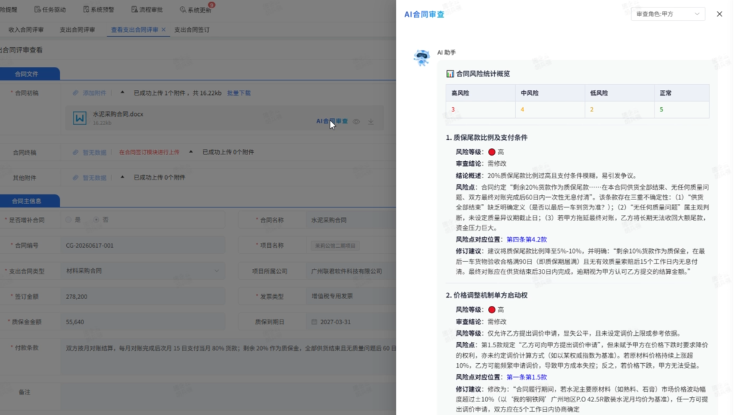Open risk location link 第一条第1.5款

click(526, 377)
